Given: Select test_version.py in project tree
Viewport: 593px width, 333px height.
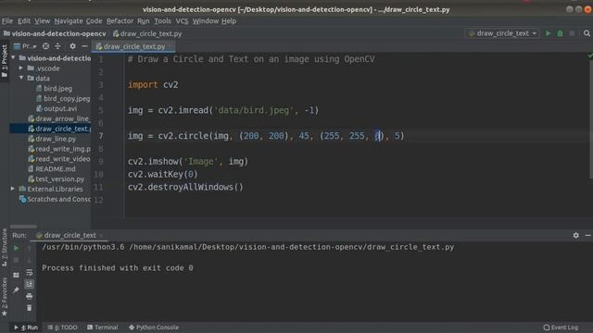Looking at the screenshot, I should coord(56,179).
